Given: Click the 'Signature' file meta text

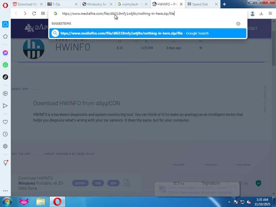Looking at the screenshot, I should point(211,183).
